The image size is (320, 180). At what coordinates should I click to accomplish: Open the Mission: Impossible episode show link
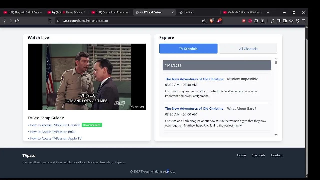pyautogui.click(x=194, y=79)
